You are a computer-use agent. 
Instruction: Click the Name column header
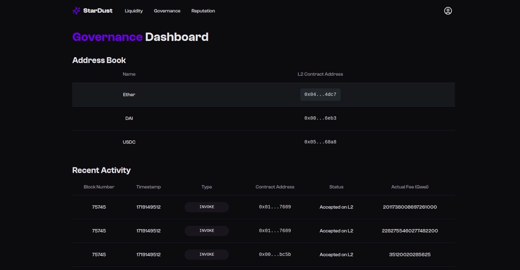pyautogui.click(x=129, y=74)
